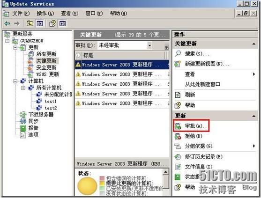Click the 计算机 node in tree
This screenshot has height=198, width=261.
pos(36,81)
